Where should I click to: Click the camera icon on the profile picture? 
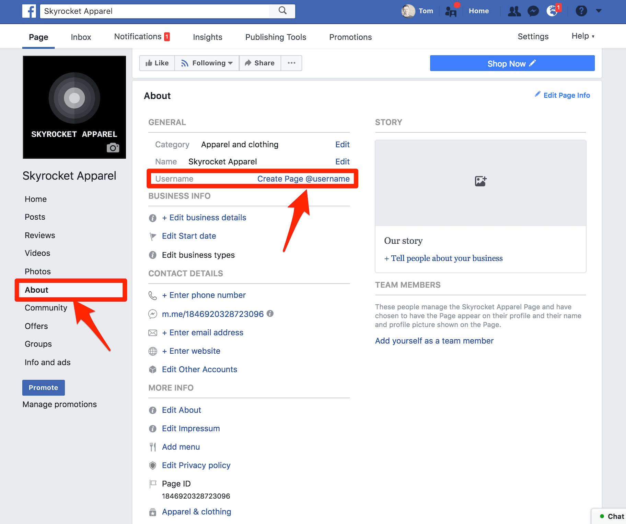click(113, 148)
